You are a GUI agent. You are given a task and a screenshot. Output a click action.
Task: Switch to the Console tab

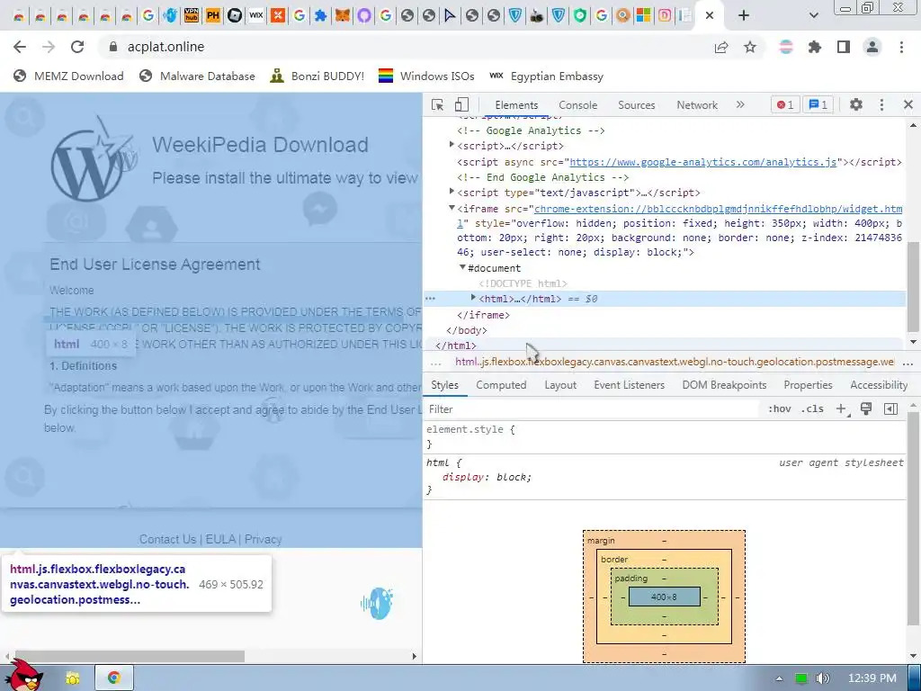point(578,105)
